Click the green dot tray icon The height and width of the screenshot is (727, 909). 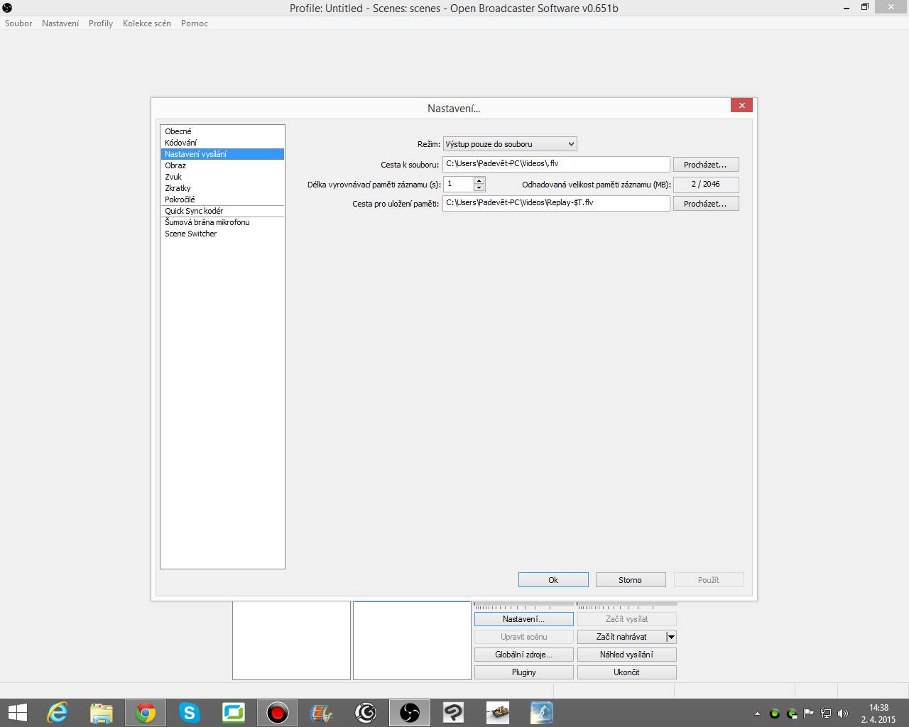pyautogui.click(x=774, y=714)
